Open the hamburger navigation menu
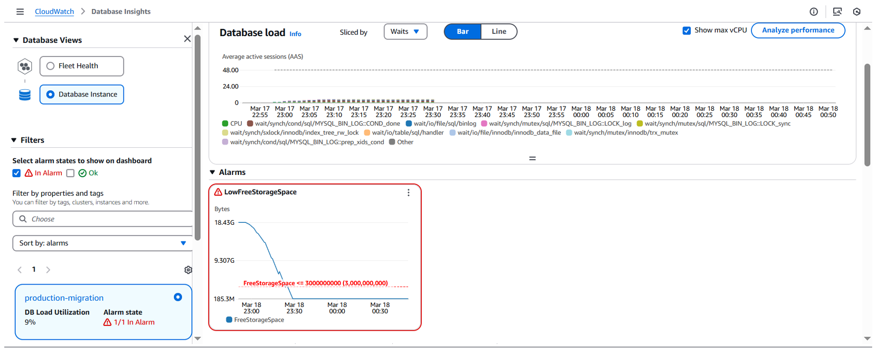 [20, 11]
